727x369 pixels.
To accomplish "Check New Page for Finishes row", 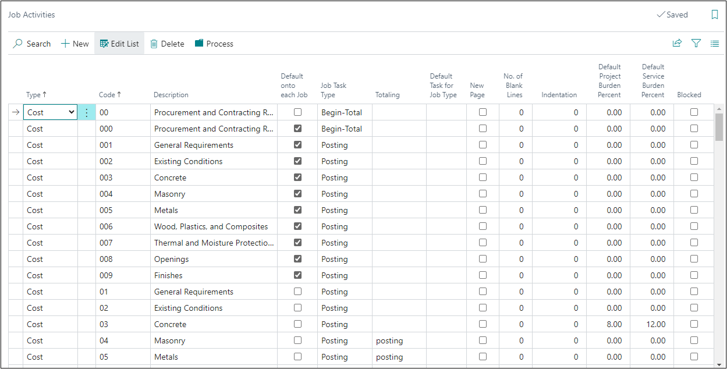I will coord(483,275).
